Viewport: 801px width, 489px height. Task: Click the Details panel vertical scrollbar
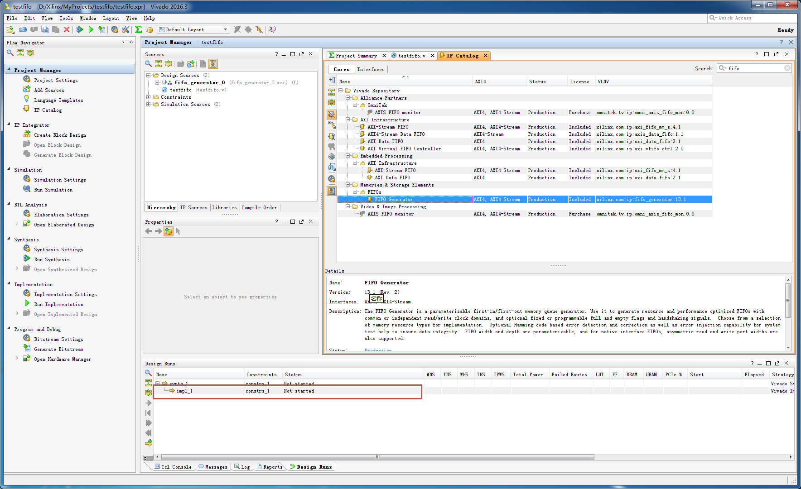(x=788, y=301)
